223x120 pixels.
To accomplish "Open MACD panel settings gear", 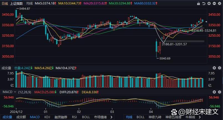I will coord(219,91).
